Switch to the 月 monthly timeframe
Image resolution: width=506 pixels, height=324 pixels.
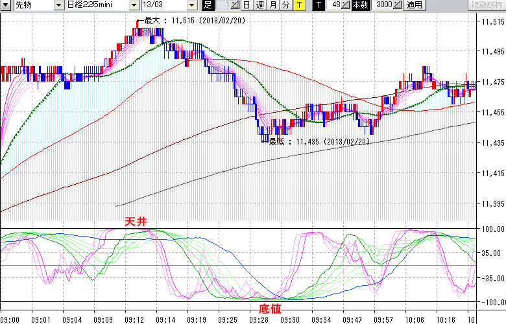click(x=272, y=5)
